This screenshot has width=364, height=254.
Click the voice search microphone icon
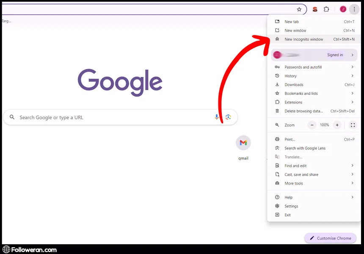tap(217, 117)
